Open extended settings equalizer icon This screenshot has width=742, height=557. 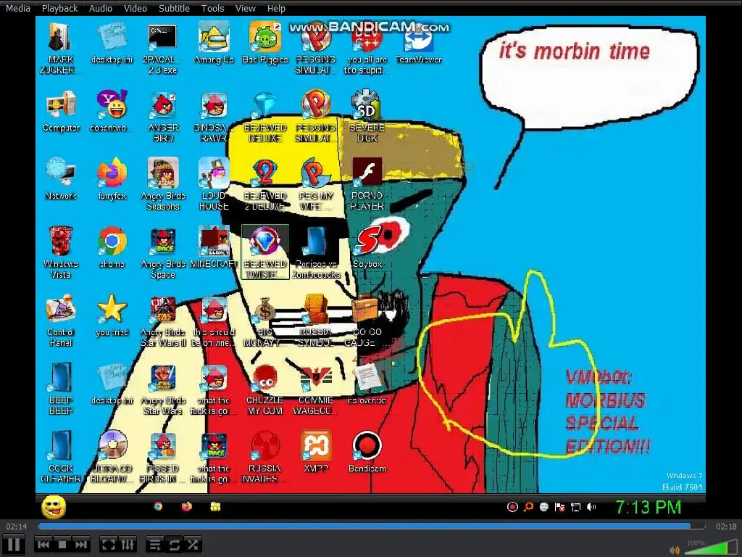pos(128,545)
